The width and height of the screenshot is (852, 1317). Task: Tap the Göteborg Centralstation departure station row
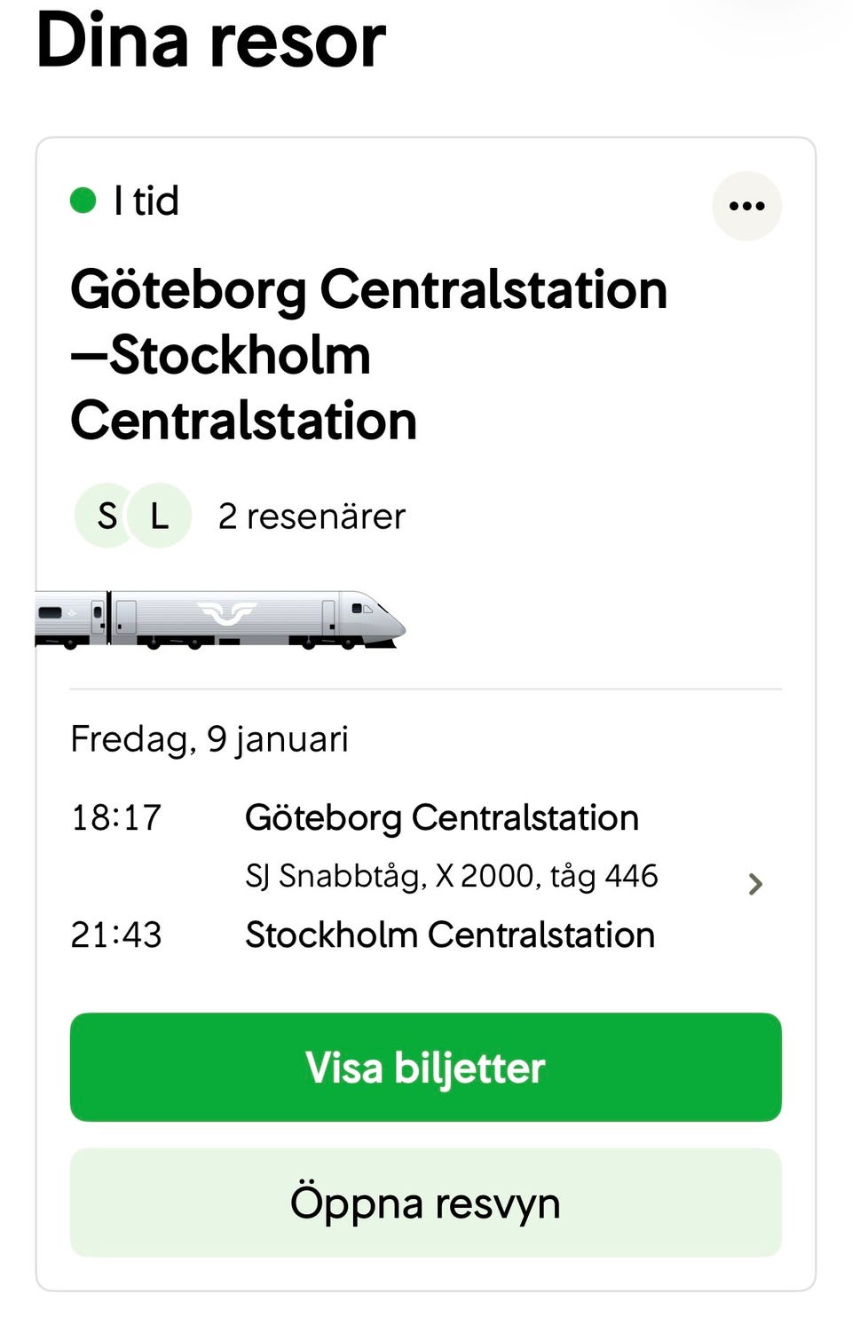[x=441, y=817]
